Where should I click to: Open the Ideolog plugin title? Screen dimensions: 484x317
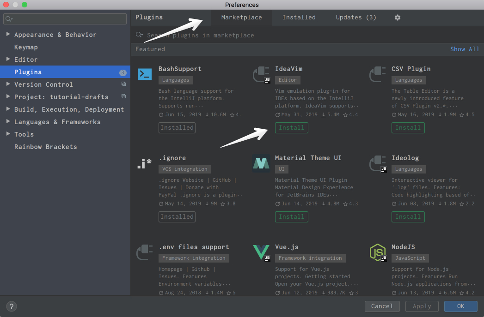coord(405,158)
